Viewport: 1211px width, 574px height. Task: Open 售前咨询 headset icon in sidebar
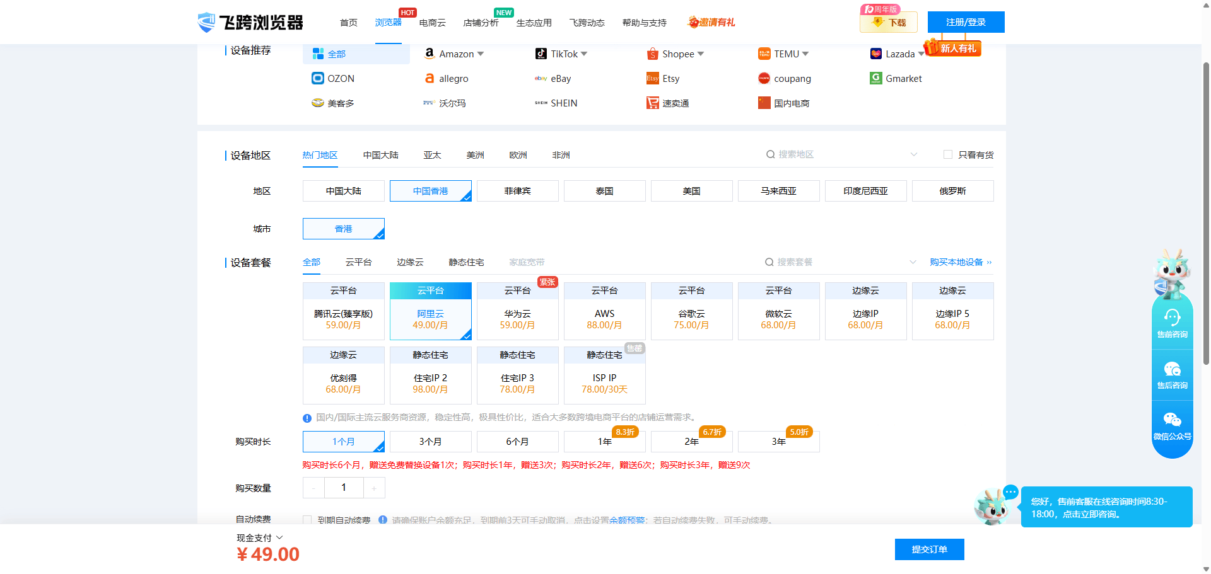click(x=1172, y=318)
